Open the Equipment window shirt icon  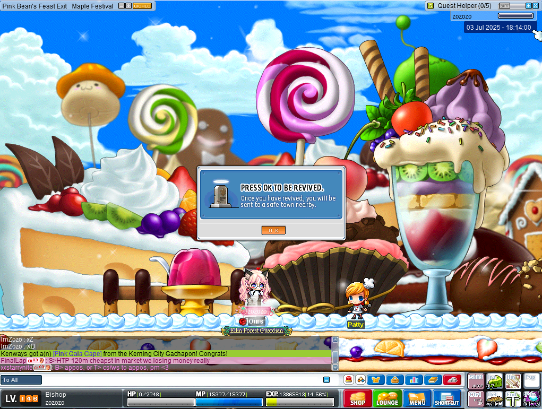[376, 380]
